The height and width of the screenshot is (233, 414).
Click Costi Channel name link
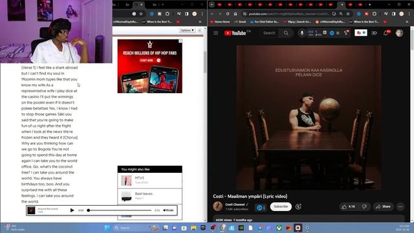click(235, 205)
